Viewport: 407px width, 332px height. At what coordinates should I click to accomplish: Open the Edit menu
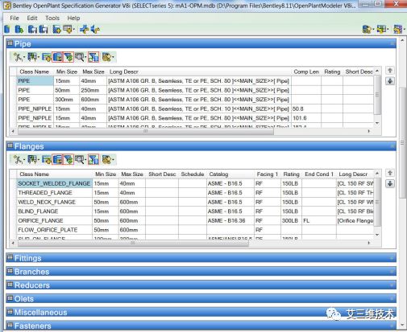(32, 18)
